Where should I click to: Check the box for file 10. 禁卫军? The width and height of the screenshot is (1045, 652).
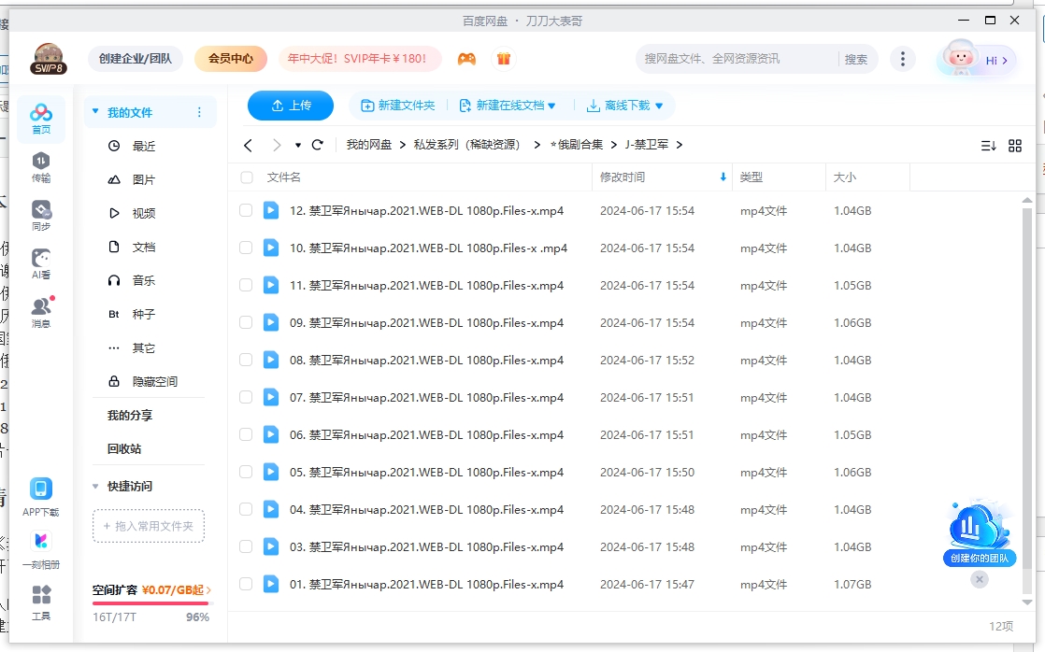[x=246, y=248]
